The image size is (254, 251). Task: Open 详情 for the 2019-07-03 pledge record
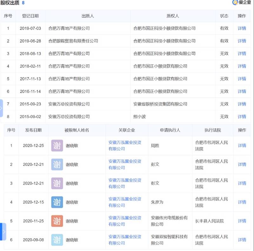(x=242, y=28)
